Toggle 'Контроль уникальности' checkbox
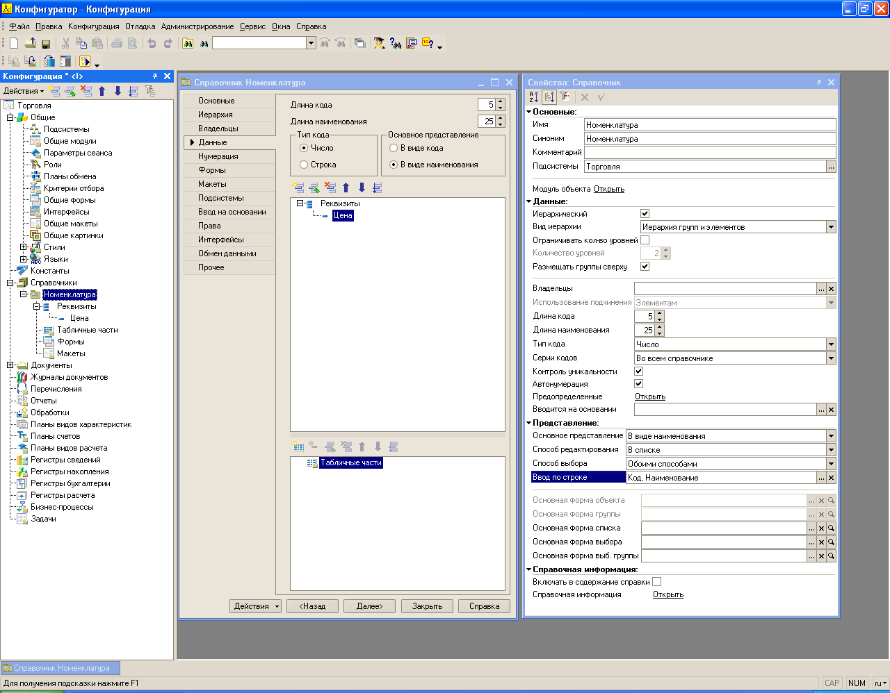The height and width of the screenshot is (693, 890). tap(638, 371)
